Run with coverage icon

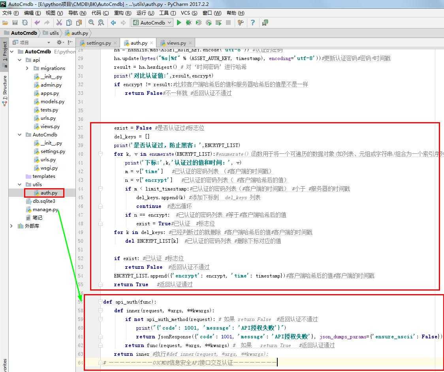[199, 23]
